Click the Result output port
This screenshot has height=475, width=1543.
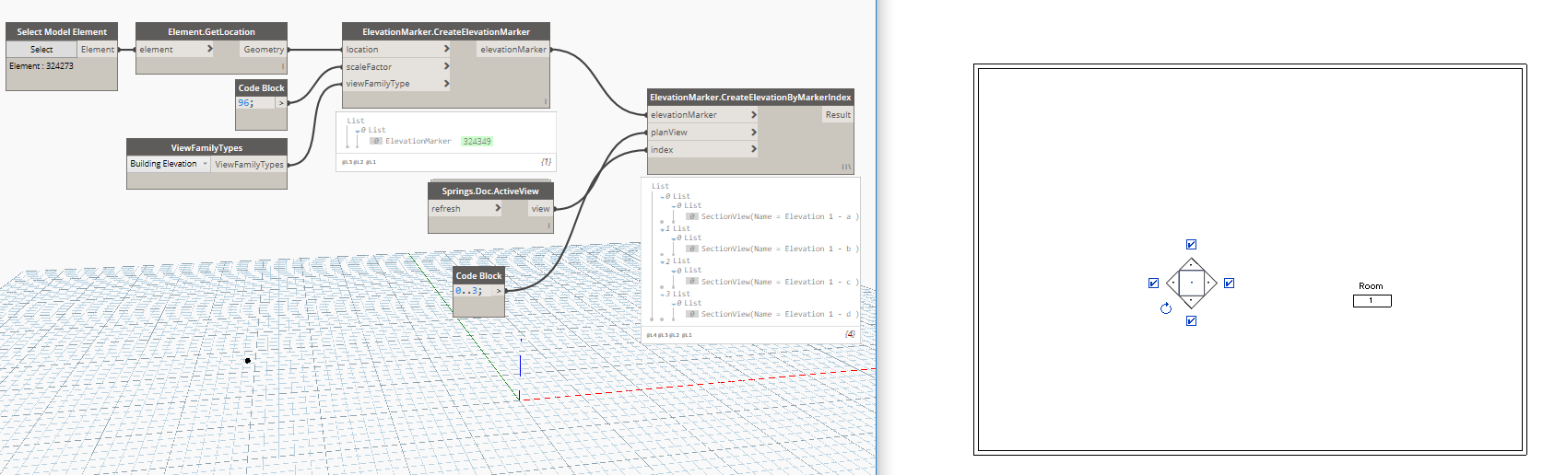pos(837,115)
